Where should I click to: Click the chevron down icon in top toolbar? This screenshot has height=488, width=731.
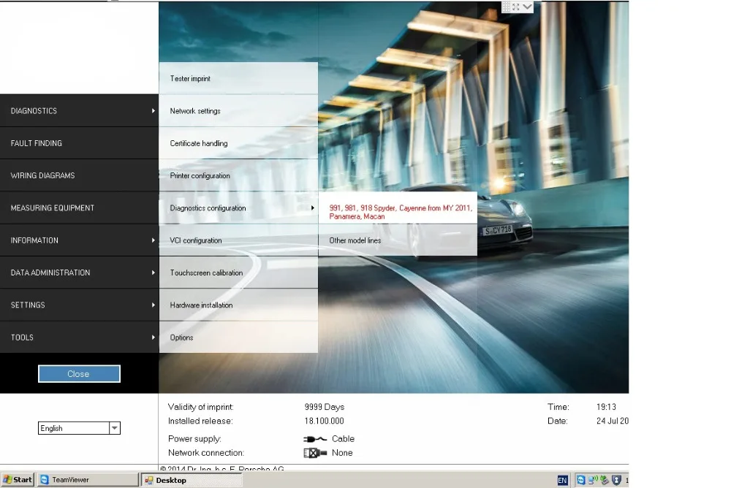(x=527, y=7)
